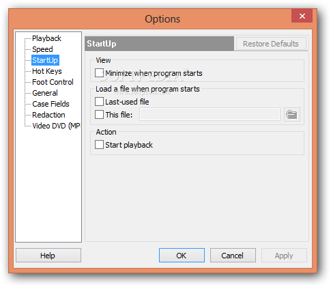Viewport: 331px width, 287px height.
Task: Click the browse folder icon next to This file
Action: 292,114
